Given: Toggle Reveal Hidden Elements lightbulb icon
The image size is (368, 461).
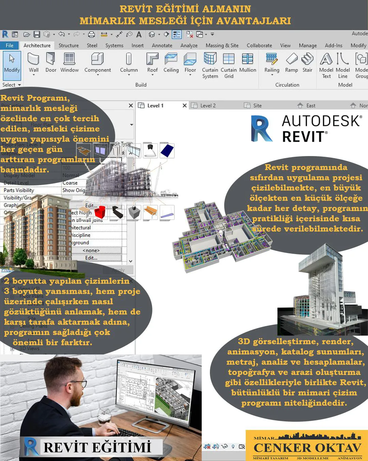Looking at the screenshot, I should pyautogui.click(x=233, y=447).
